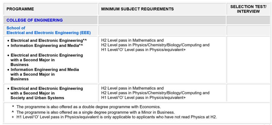Click the empty selection test cell for Society and Urban Systems
This screenshot has width=272, height=125.
pos(248,93)
